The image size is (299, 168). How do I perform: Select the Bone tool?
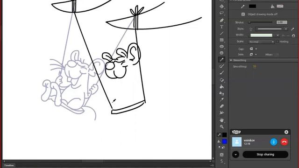[221, 80]
